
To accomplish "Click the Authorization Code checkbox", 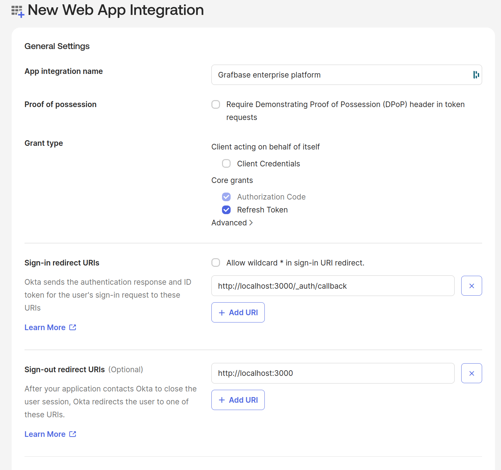I will 226,197.
